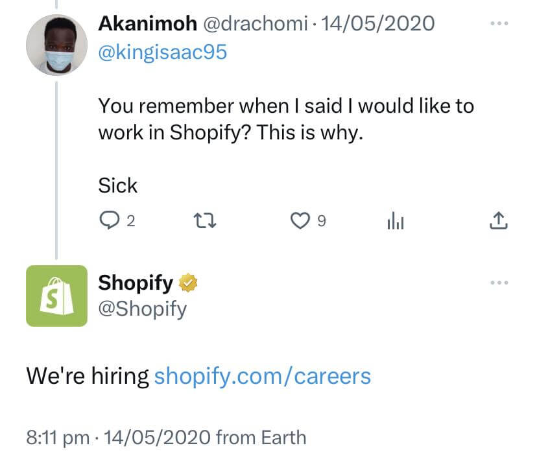Open Akanimoh's profile picture
The height and width of the screenshot is (459, 537).
click(56, 45)
